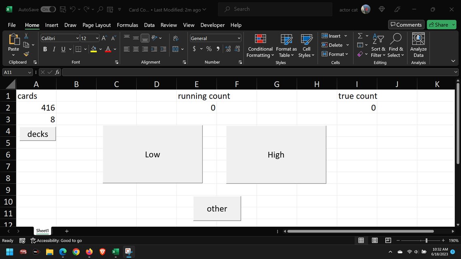This screenshot has height=259, width=461.
Task: Select the Percent Style format
Action: pyautogui.click(x=209, y=49)
